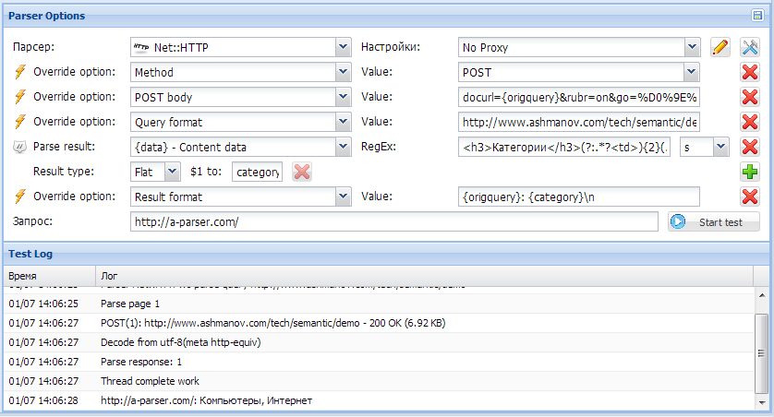This screenshot has width=774, height=417.
Task: Expand the Result format option dropdown
Action: [x=344, y=197]
